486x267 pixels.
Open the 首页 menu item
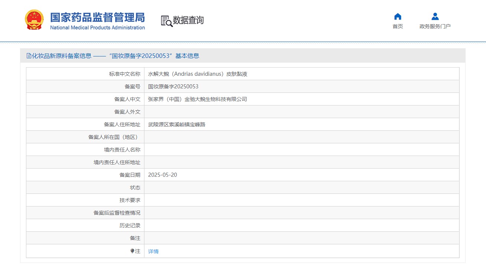click(x=398, y=26)
